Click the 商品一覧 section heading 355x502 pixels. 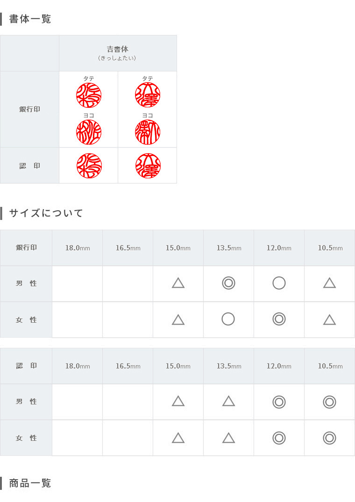point(30,483)
